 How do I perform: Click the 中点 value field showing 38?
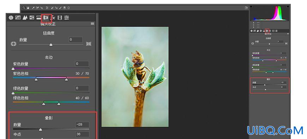(82, 134)
